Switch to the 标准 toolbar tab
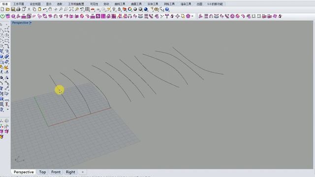This screenshot has height=177, width=315. [5, 4]
